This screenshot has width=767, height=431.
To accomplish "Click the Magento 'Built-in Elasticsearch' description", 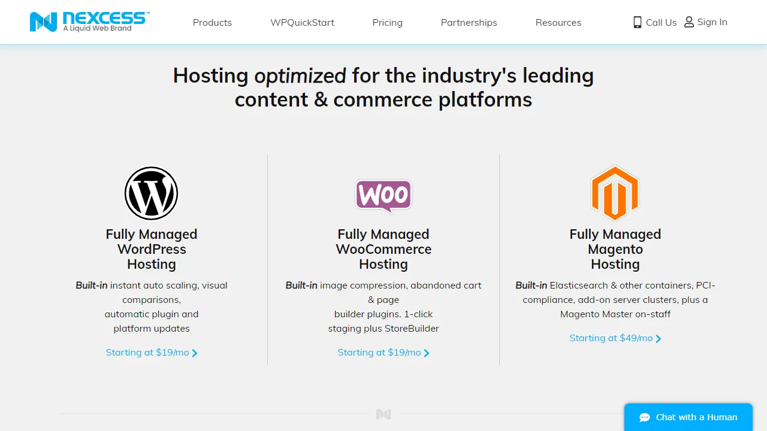I will [615, 300].
